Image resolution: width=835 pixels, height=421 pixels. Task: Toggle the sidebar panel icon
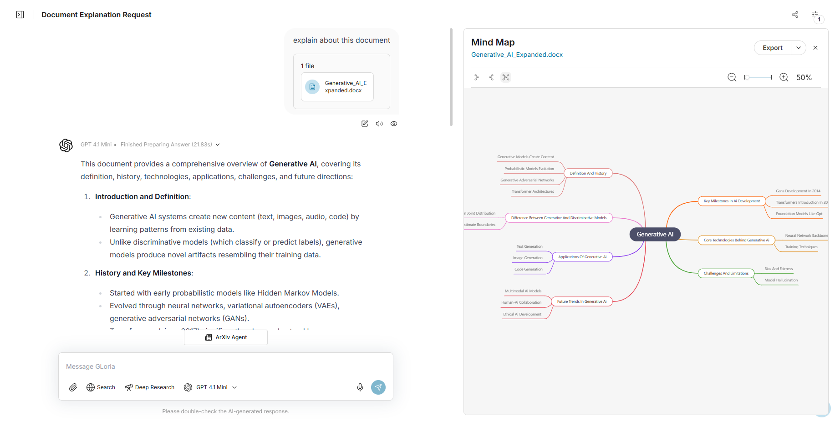click(20, 15)
